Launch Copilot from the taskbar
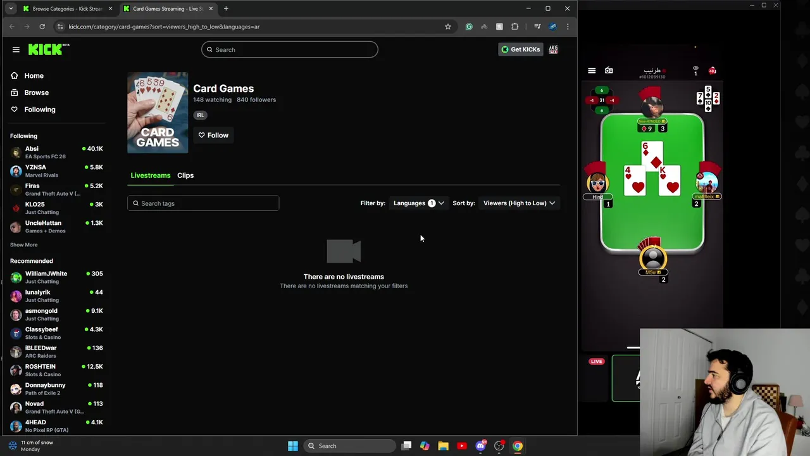This screenshot has height=456, width=810. pyautogui.click(x=425, y=446)
